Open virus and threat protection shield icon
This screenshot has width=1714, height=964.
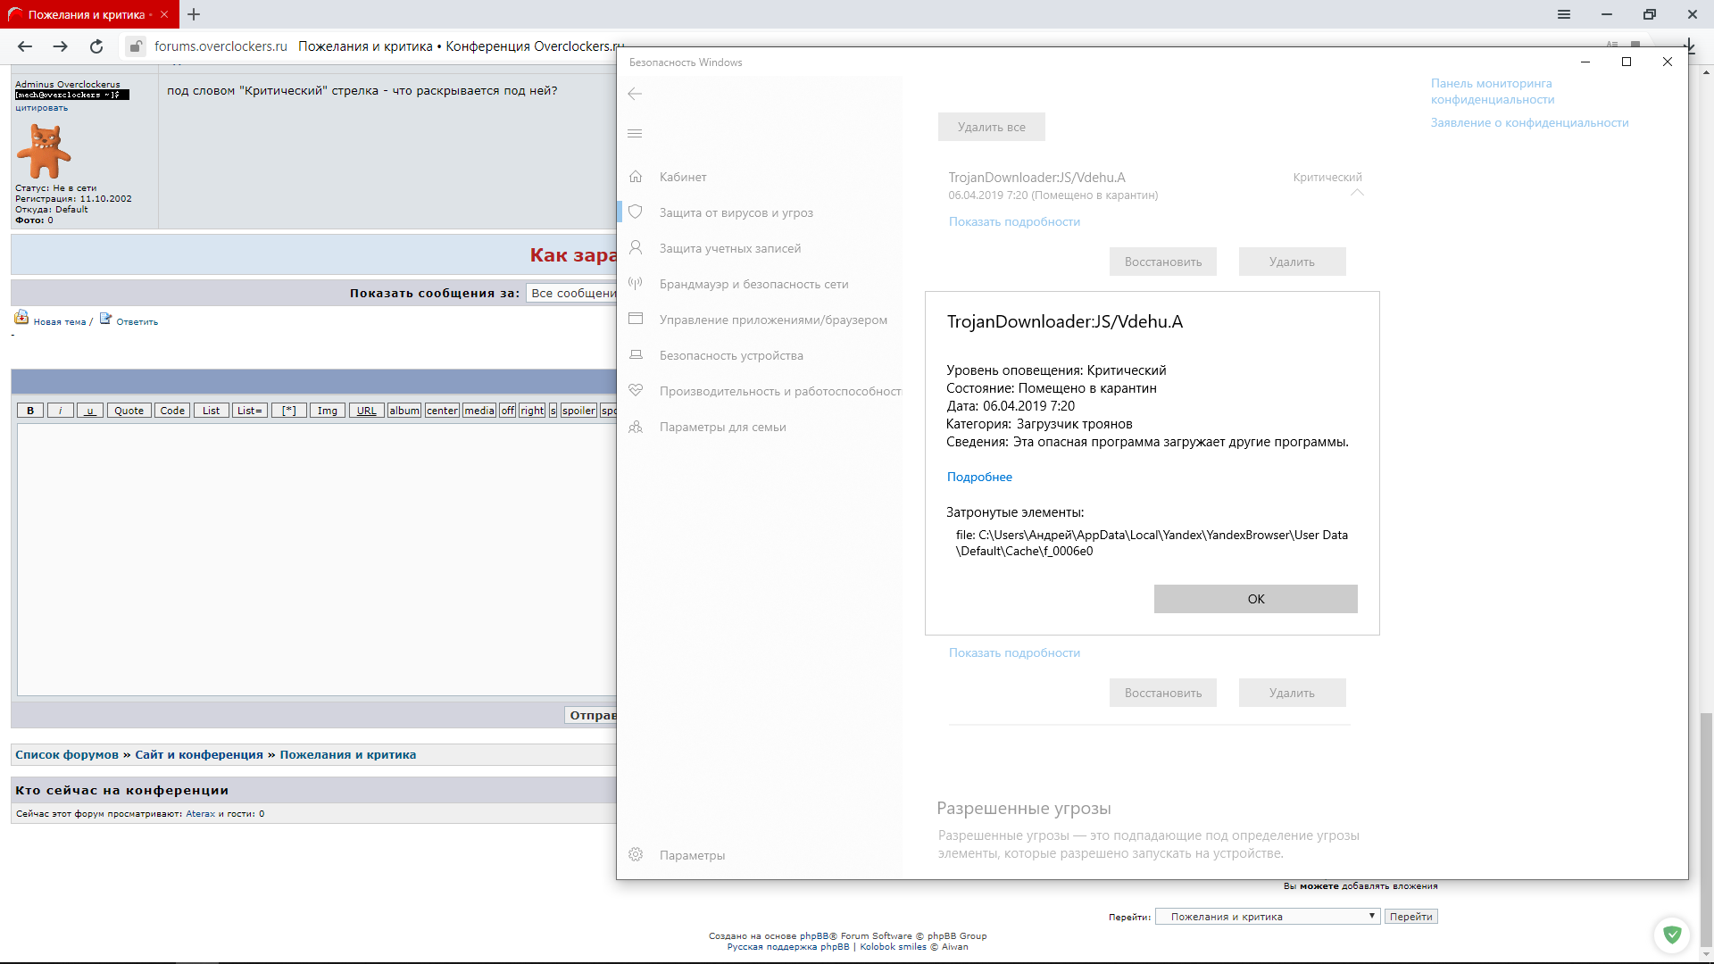pos(636,212)
